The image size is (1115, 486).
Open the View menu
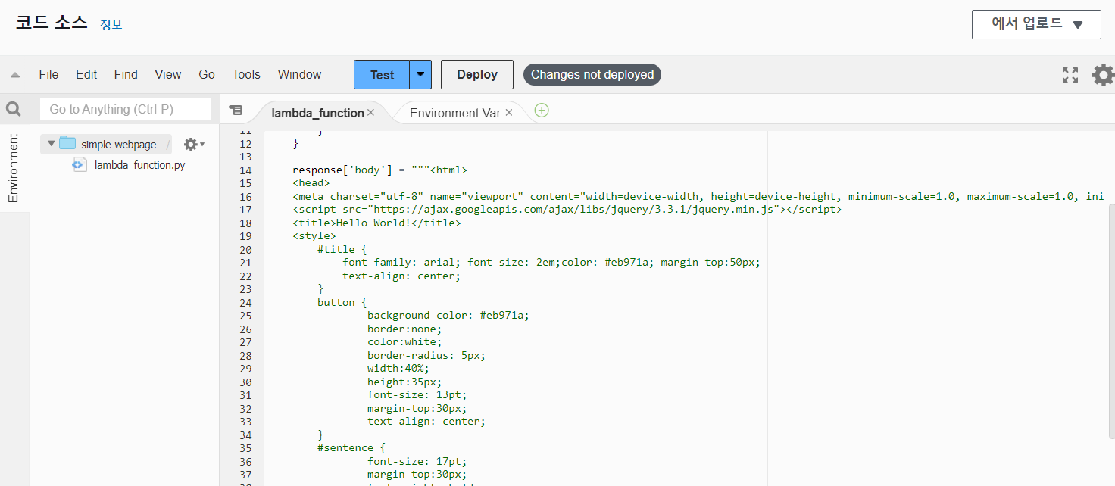click(168, 74)
